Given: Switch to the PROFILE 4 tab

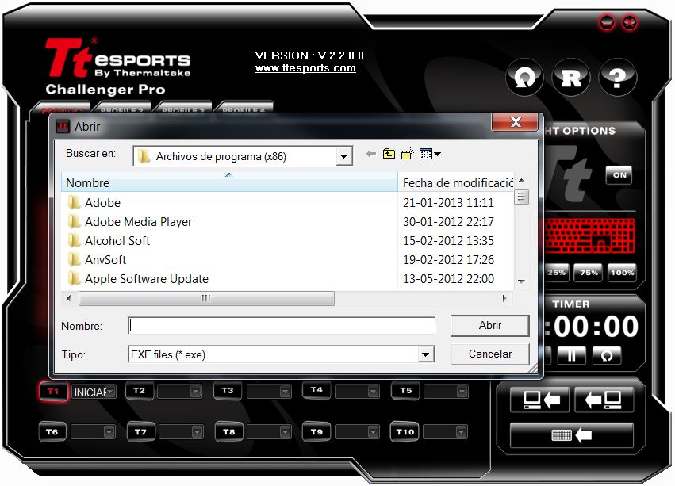Looking at the screenshot, I should pos(244,108).
